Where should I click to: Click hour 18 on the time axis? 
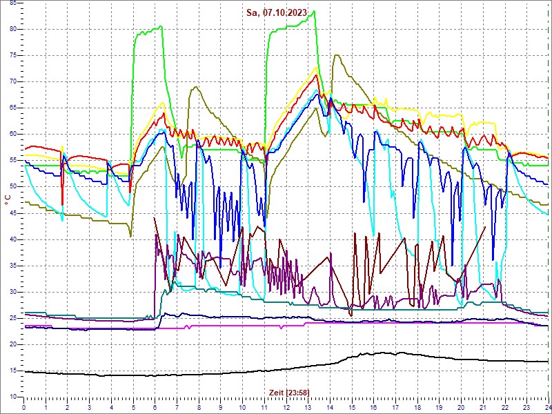pos(417,407)
